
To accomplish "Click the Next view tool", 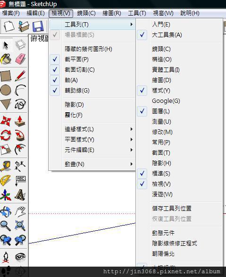I will click(20, 240).
